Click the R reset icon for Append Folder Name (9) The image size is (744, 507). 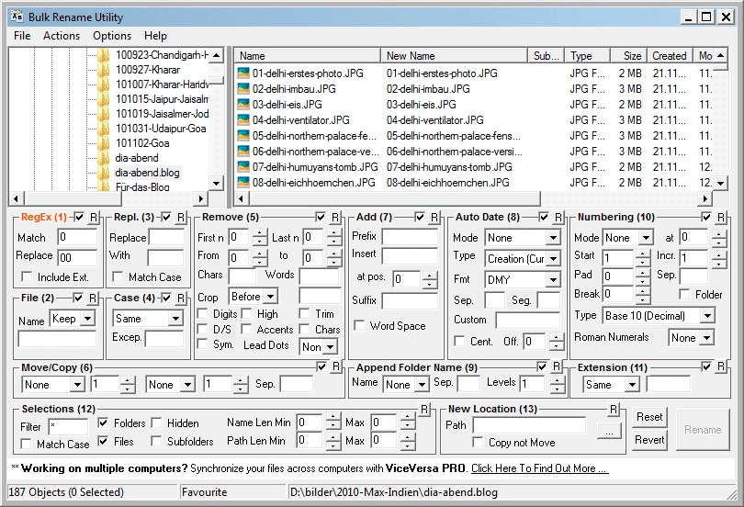pyautogui.click(x=557, y=366)
